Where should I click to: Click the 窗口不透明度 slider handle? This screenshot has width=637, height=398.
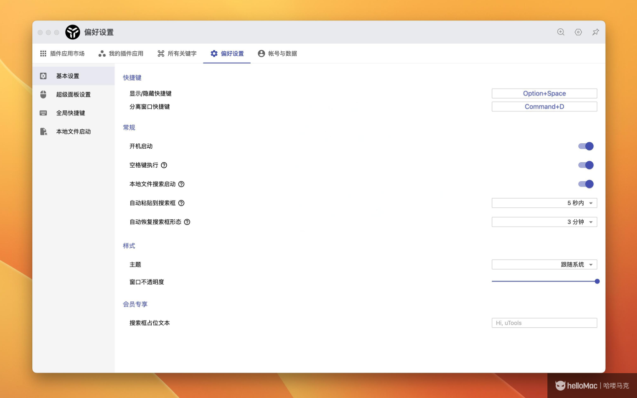(597, 282)
